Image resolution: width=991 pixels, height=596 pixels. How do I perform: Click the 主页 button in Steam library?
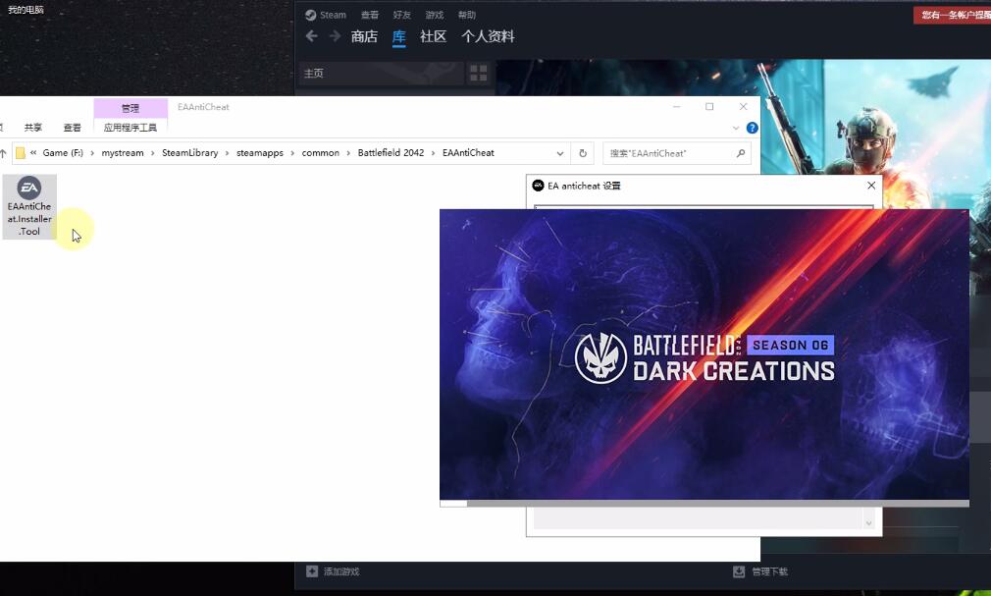coord(381,74)
